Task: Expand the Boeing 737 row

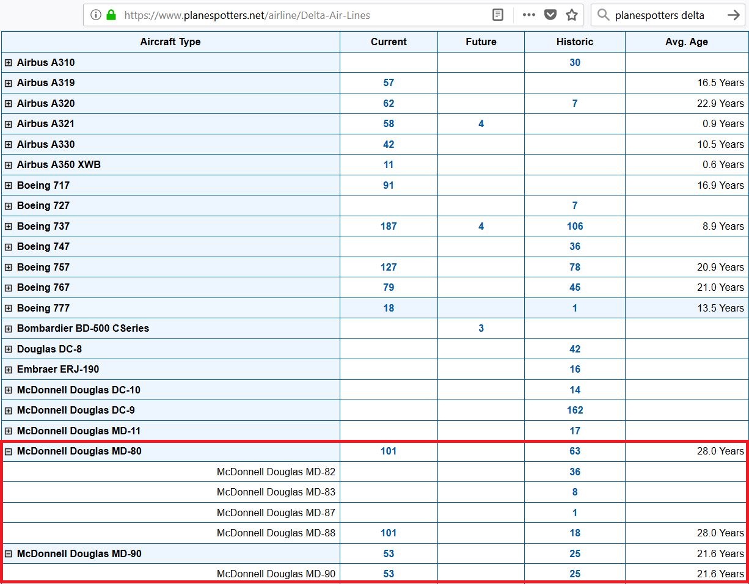Action: [x=9, y=227]
